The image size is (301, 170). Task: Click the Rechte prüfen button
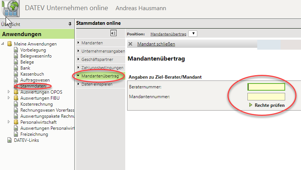click(x=270, y=105)
